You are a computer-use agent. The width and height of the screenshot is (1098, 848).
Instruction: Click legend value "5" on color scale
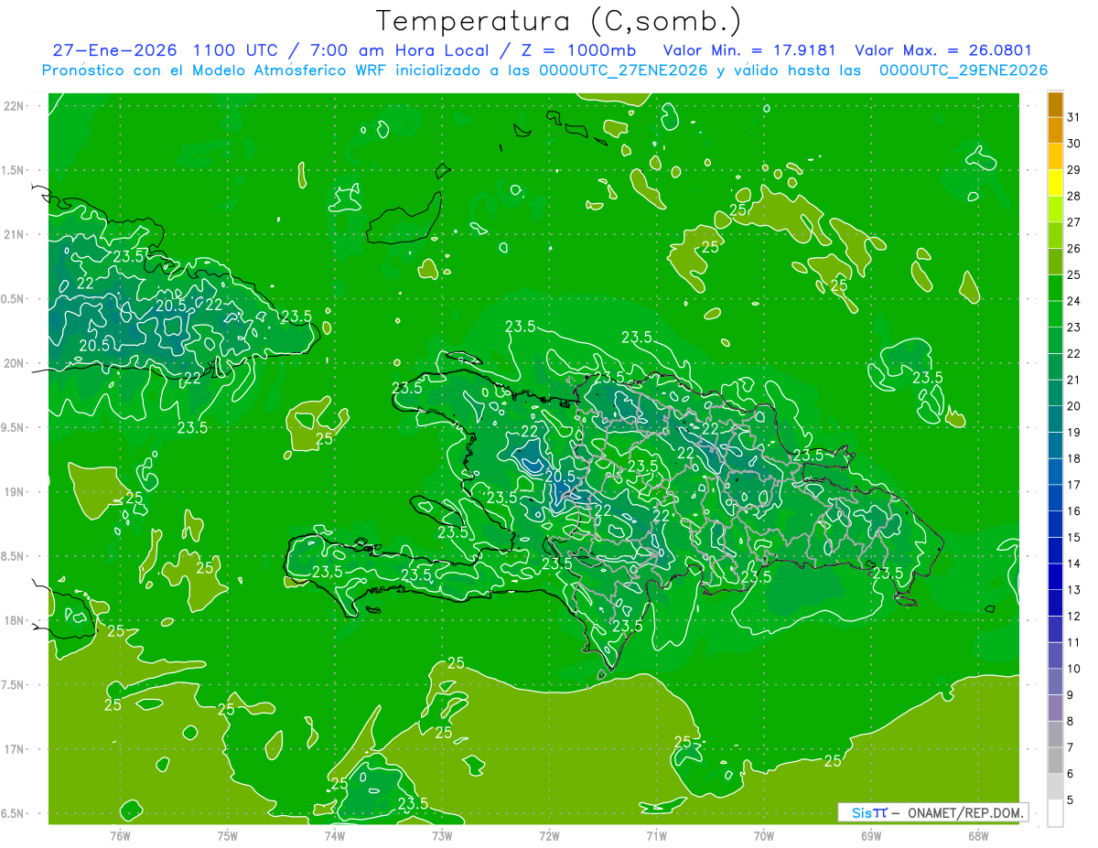click(1071, 800)
